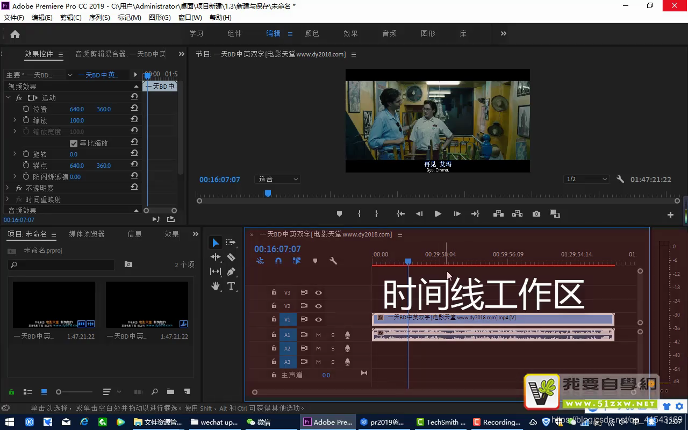Select the Pen tool
Image resolution: width=688 pixels, height=430 pixels.
[x=231, y=272]
